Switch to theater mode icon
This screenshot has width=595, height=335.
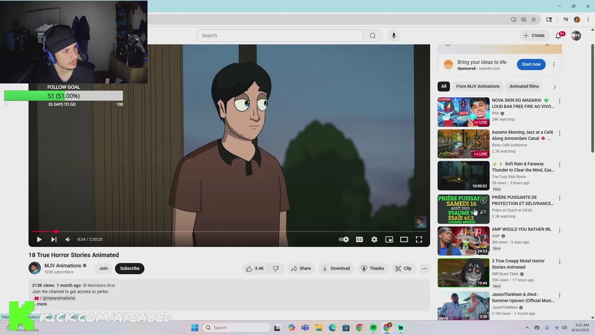(404, 239)
